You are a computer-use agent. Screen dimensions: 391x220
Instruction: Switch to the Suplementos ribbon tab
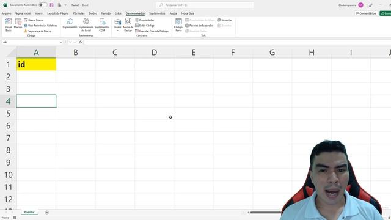pyautogui.click(x=157, y=13)
